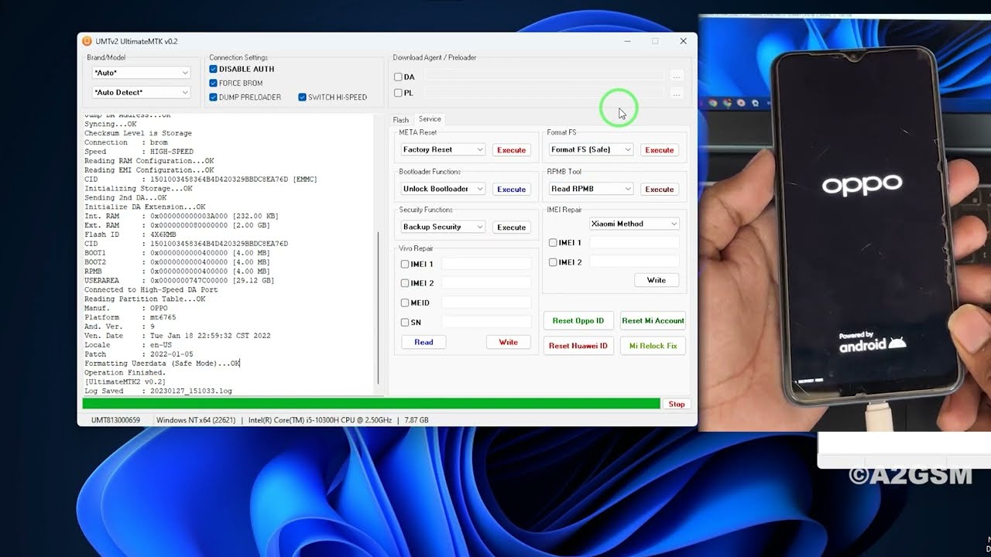The image size is (991, 557).
Task: Click the UMTv2 UltimateMTK title bar icon
Action: click(x=87, y=41)
